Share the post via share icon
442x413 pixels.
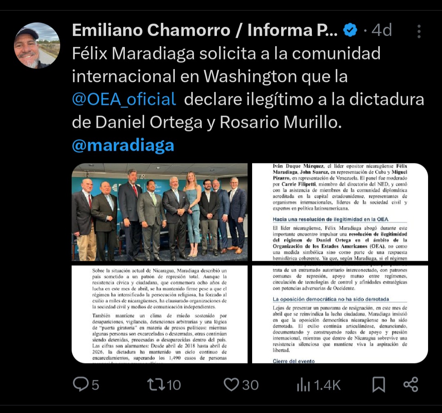point(411,384)
